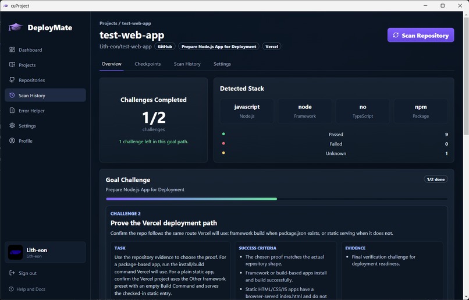Click the 1/2 done badge
Viewport: 469px width, 300px height.
tap(435, 179)
